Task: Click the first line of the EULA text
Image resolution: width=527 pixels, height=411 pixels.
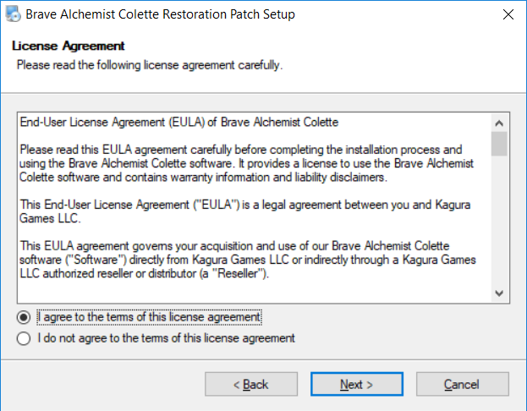Action: click(179, 123)
